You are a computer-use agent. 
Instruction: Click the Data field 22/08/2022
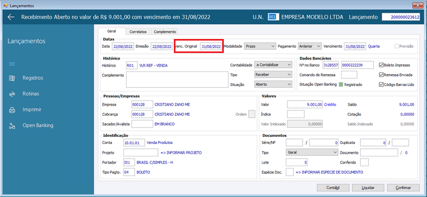(x=123, y=47)
